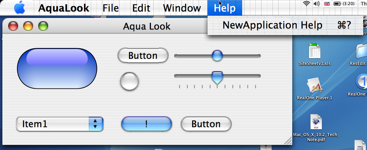Open the Apple menu logo

click(x=20, y=8)
